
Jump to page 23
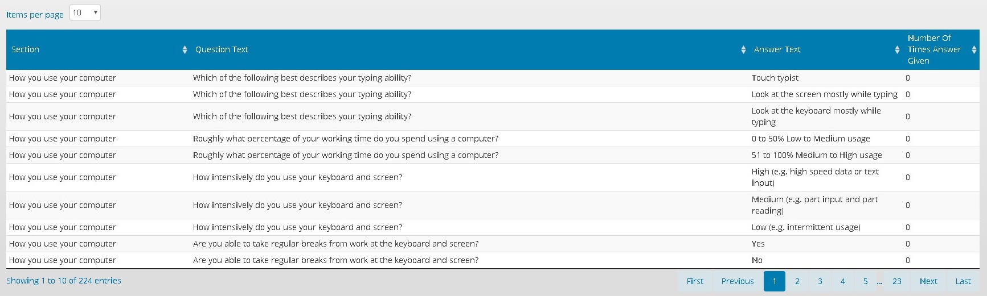coord(896,281)
